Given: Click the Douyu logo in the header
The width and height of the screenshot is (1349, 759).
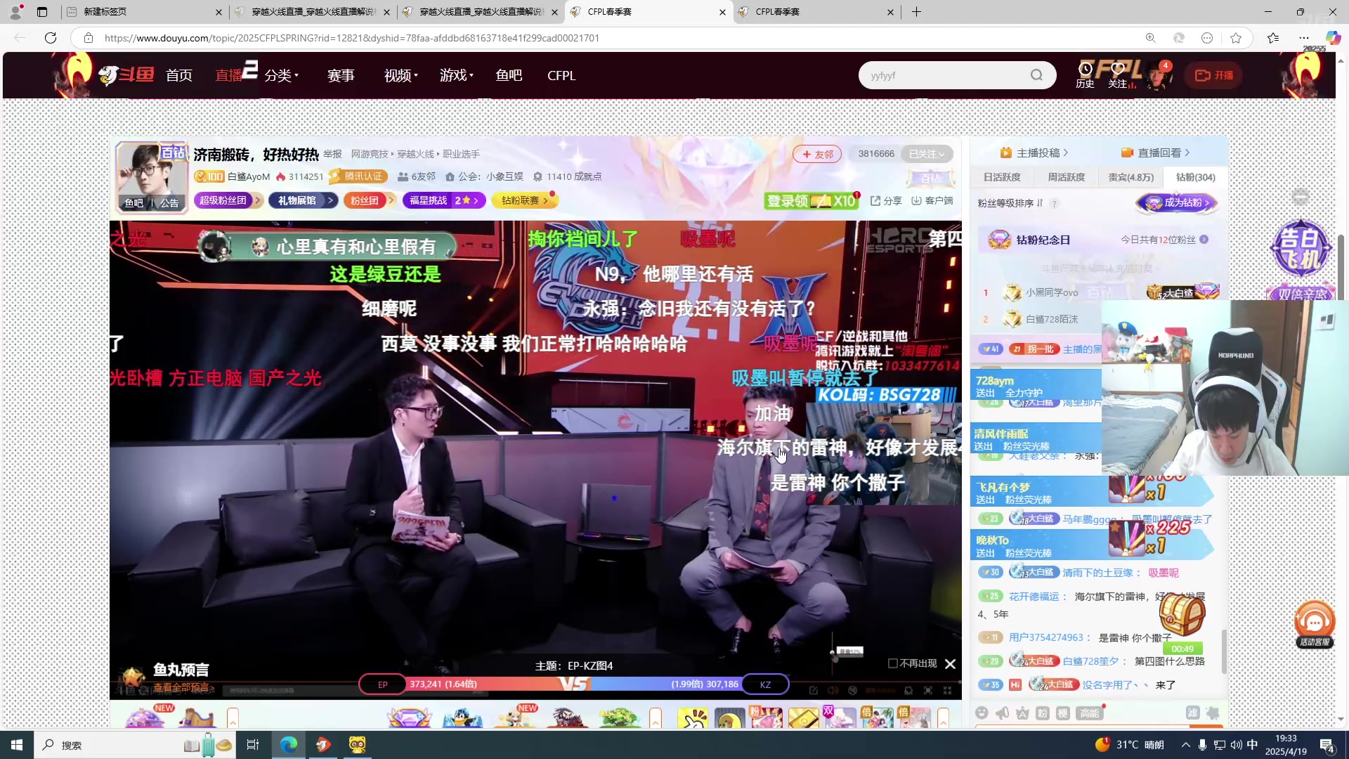Looking at the screenshot, I should [x=127, y=75].
